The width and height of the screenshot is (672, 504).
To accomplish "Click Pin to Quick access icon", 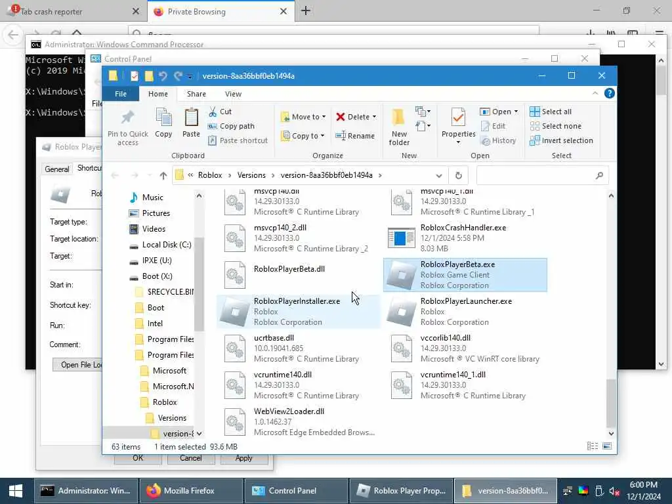I will [127, 117].
